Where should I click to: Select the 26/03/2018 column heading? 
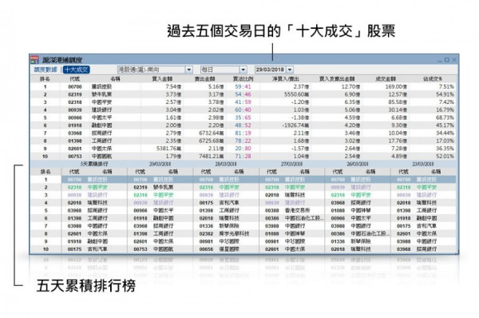pyautogui.click(x=358, y=164)
